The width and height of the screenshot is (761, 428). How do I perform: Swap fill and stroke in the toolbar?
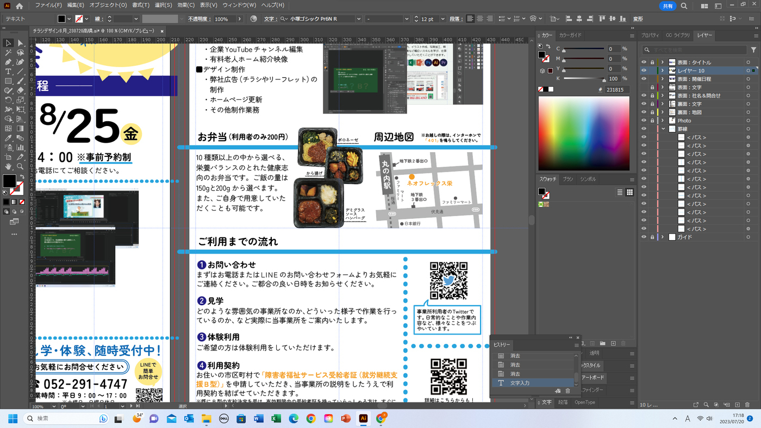(22, 177)
